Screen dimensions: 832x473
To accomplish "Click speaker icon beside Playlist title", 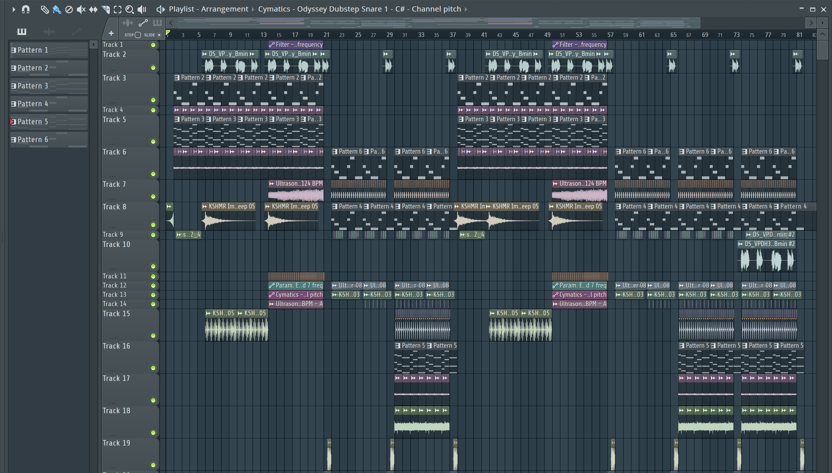I will pos(161,10).
